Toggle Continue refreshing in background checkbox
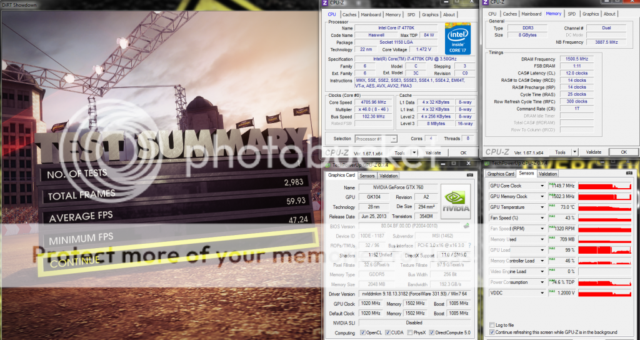Screen dimensions: 640x340 pyautogui.click(x=491, y=332)
